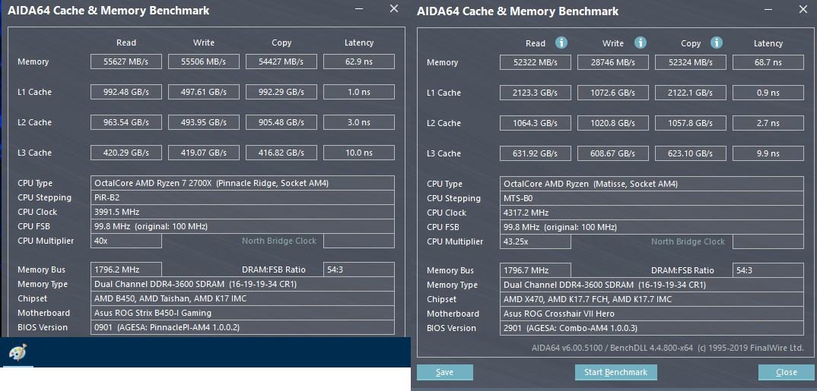
Task: Click the info icon beside Write
Action: 641,43
